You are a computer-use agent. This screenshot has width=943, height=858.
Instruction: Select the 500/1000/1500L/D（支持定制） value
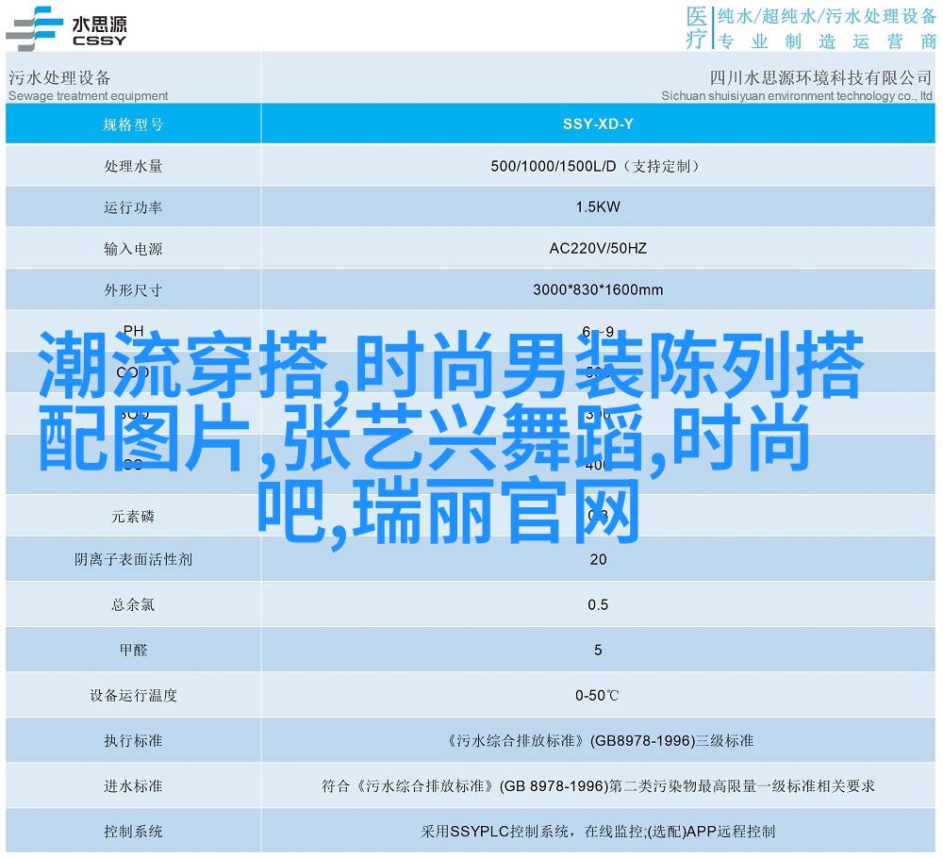coord(598,166)
